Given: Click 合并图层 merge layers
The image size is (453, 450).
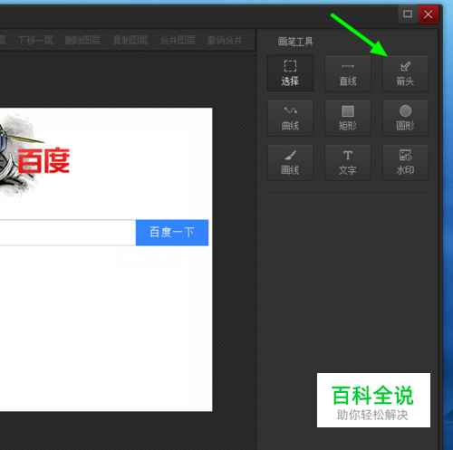Looking at the screenshot, I should pos(178,40).
